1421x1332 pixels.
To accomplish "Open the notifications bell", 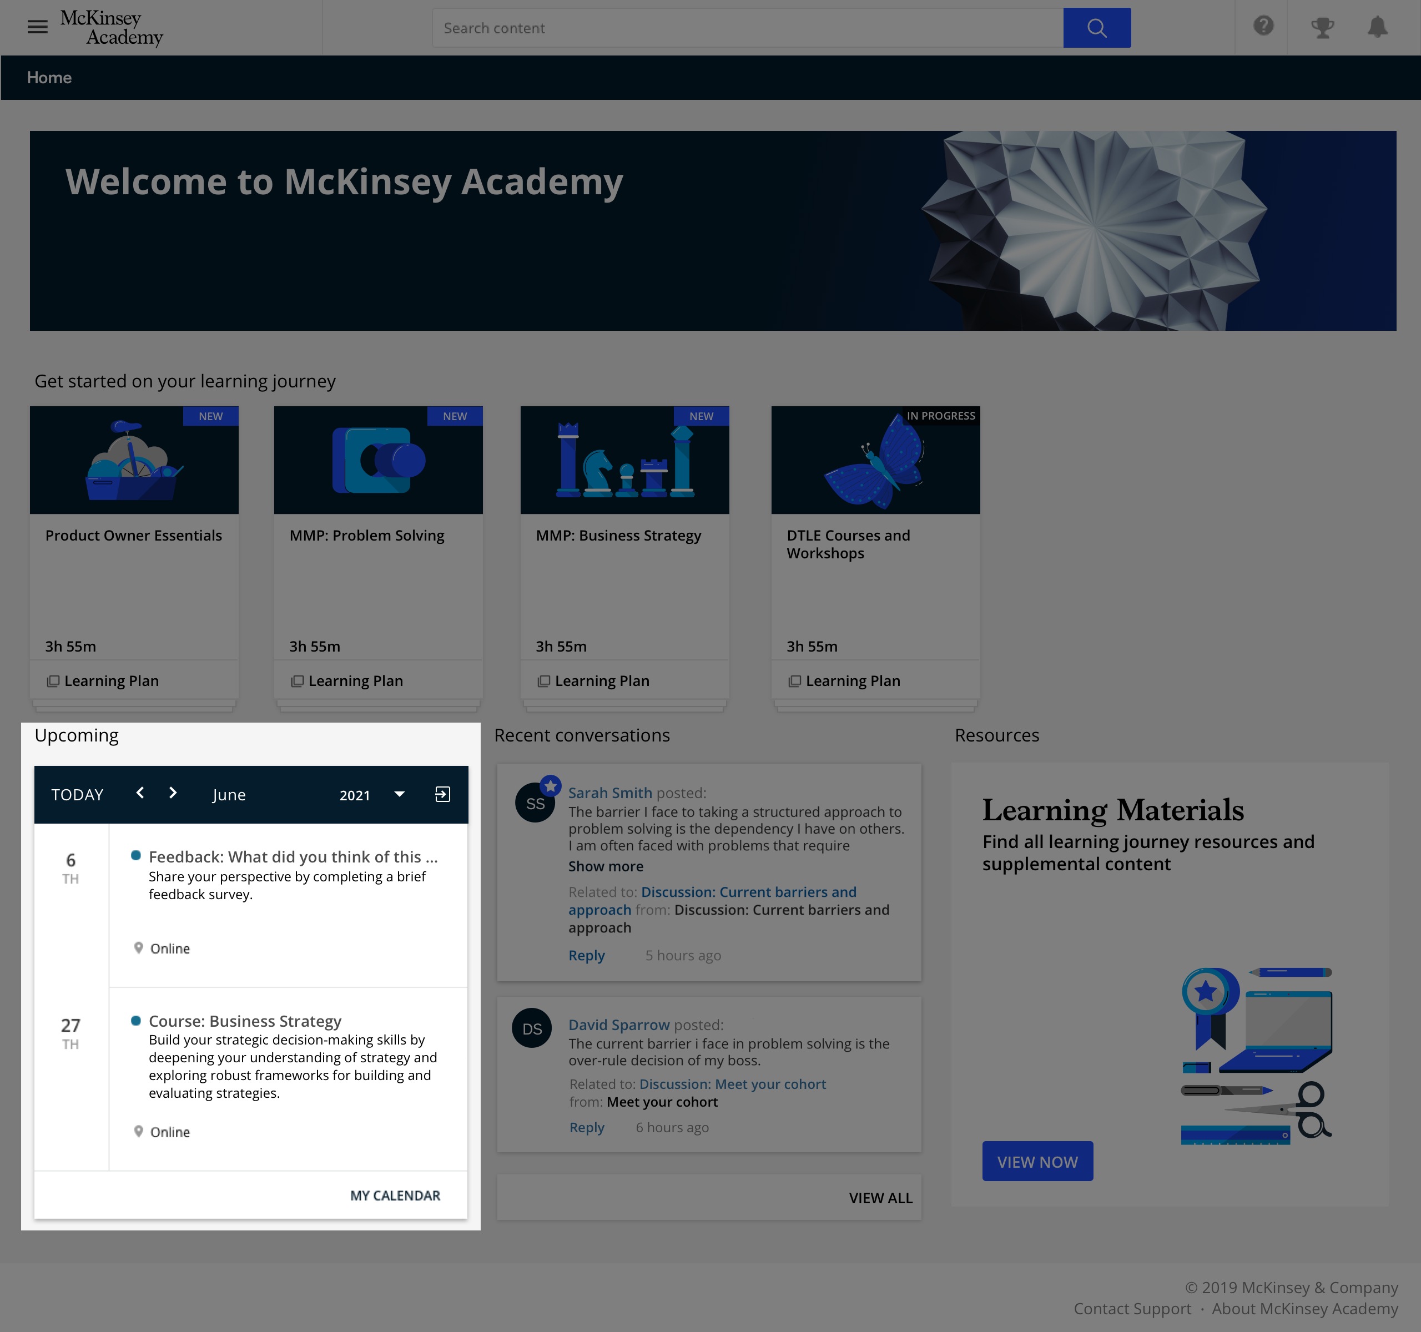I will [1377, 27].
